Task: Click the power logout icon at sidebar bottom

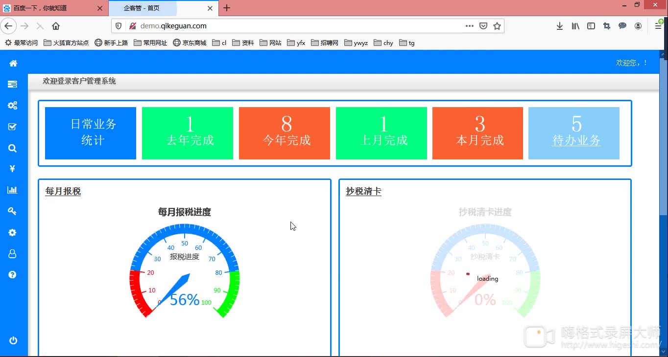Action: (x=13, y=341)
